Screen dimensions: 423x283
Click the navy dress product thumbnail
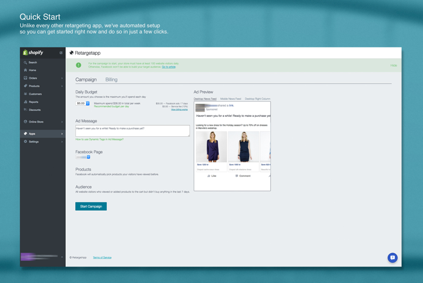[244, 147]
